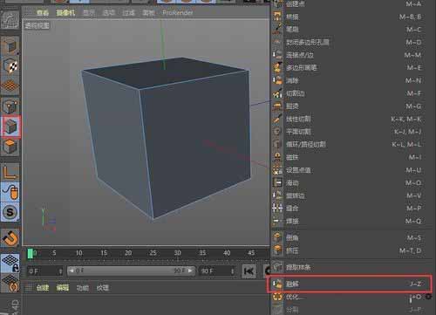
Task: Choose 提取样条 edge to spline entry
Action: tap(352, 267)
